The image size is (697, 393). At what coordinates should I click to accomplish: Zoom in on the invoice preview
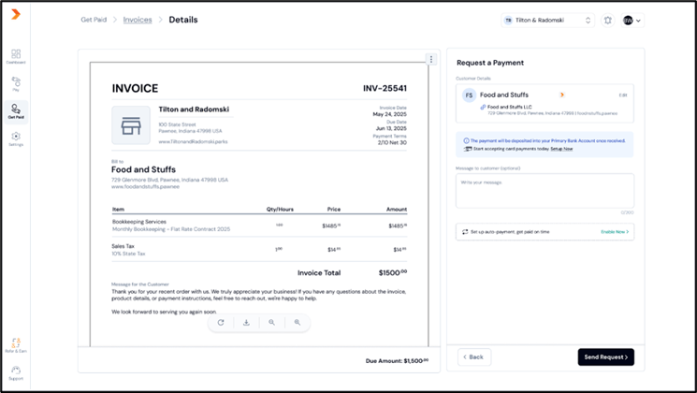298,323
